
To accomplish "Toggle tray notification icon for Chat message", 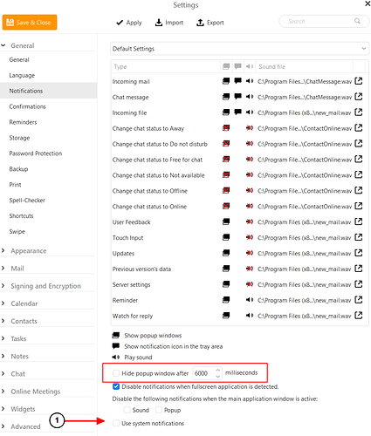I will tap(238, 97).
